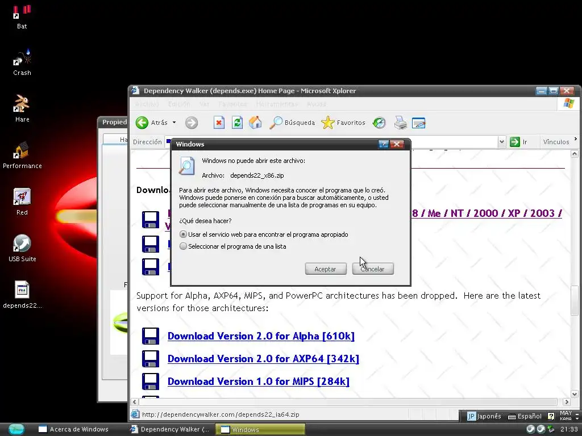Open the Atrás history dropdown arrow
The height and width of the screenshot is (436, 582).
pos(174,123)
